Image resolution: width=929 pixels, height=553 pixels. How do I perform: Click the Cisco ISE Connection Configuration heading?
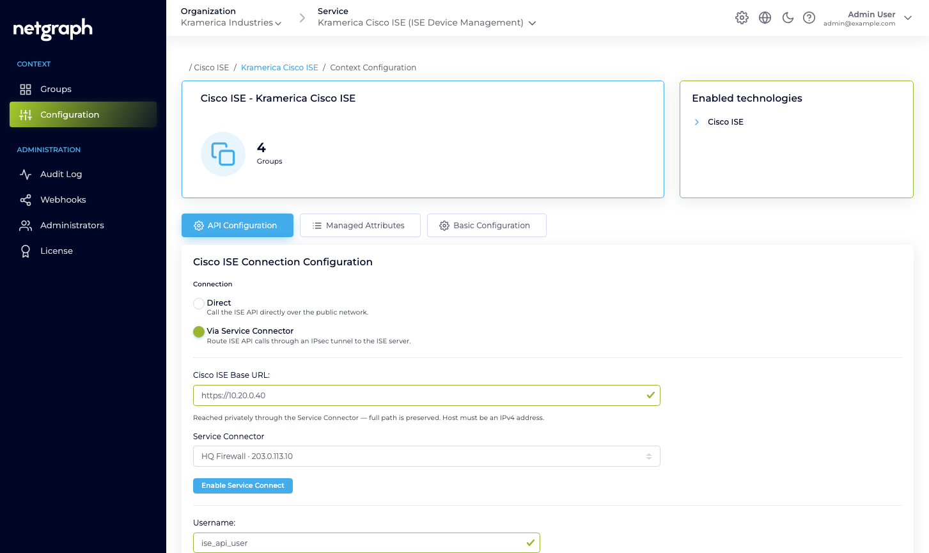283,261
